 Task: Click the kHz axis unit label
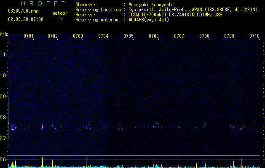4,34
